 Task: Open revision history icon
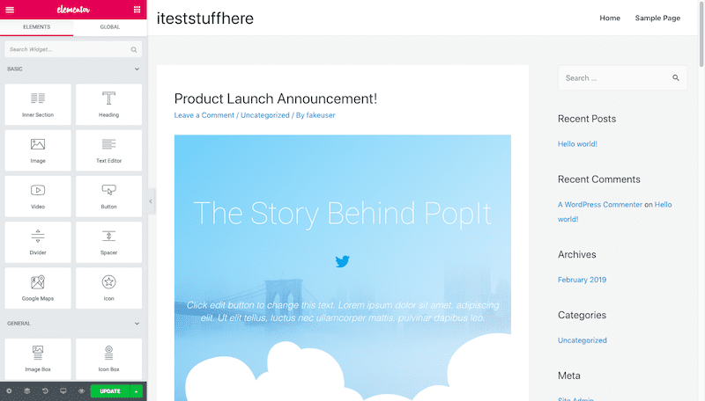click(x=45, y=391)
